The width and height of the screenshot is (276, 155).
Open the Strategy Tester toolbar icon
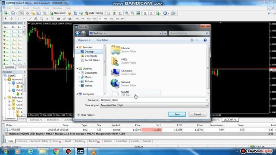45,13
